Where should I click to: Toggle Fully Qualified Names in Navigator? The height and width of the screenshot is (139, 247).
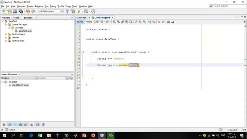tap(32, 124)
